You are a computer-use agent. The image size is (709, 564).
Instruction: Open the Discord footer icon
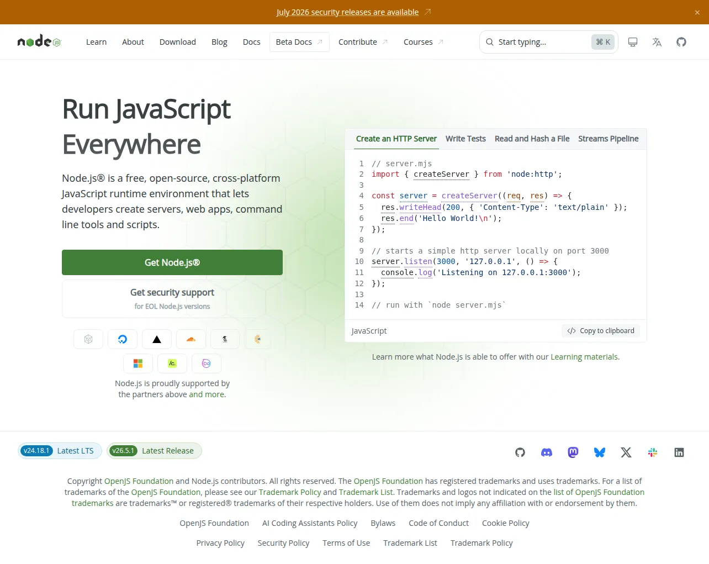pos(547,452)
